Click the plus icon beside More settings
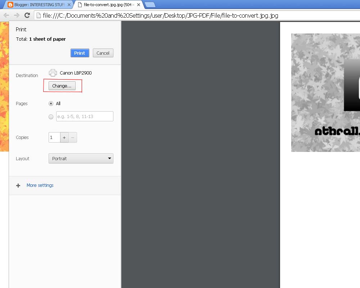Image resolution: width=360 pixels, height=288 pixels. (x=18, y=185)
